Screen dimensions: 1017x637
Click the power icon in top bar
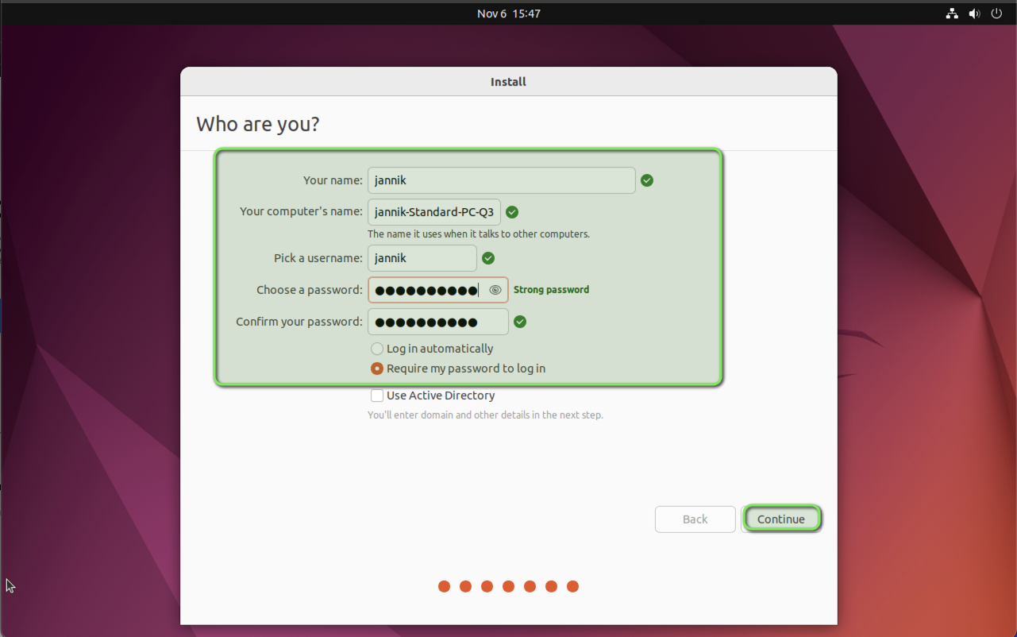point(996,14)
